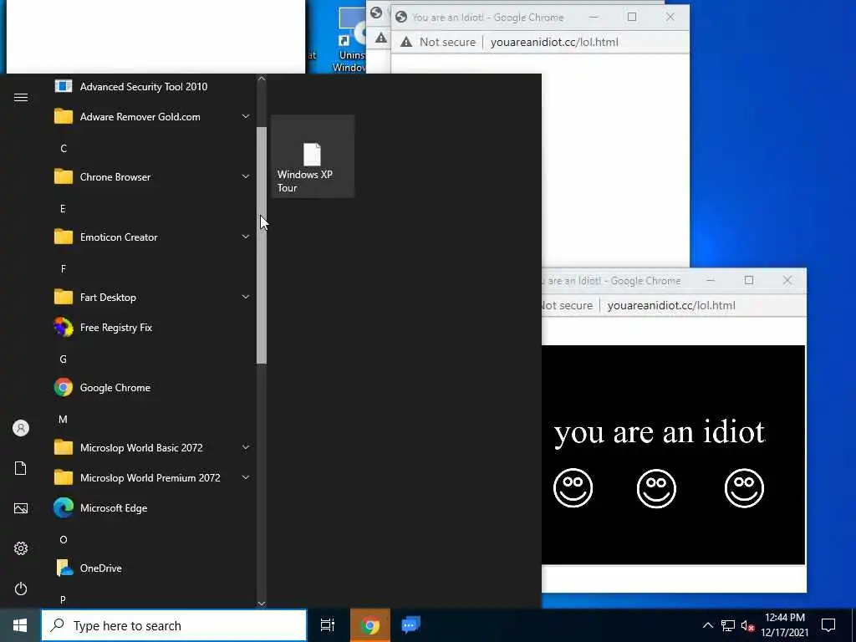The width and height of the screenshot is (856, 642).
Task: Jump to letter E section header
Action: point(63,208)
